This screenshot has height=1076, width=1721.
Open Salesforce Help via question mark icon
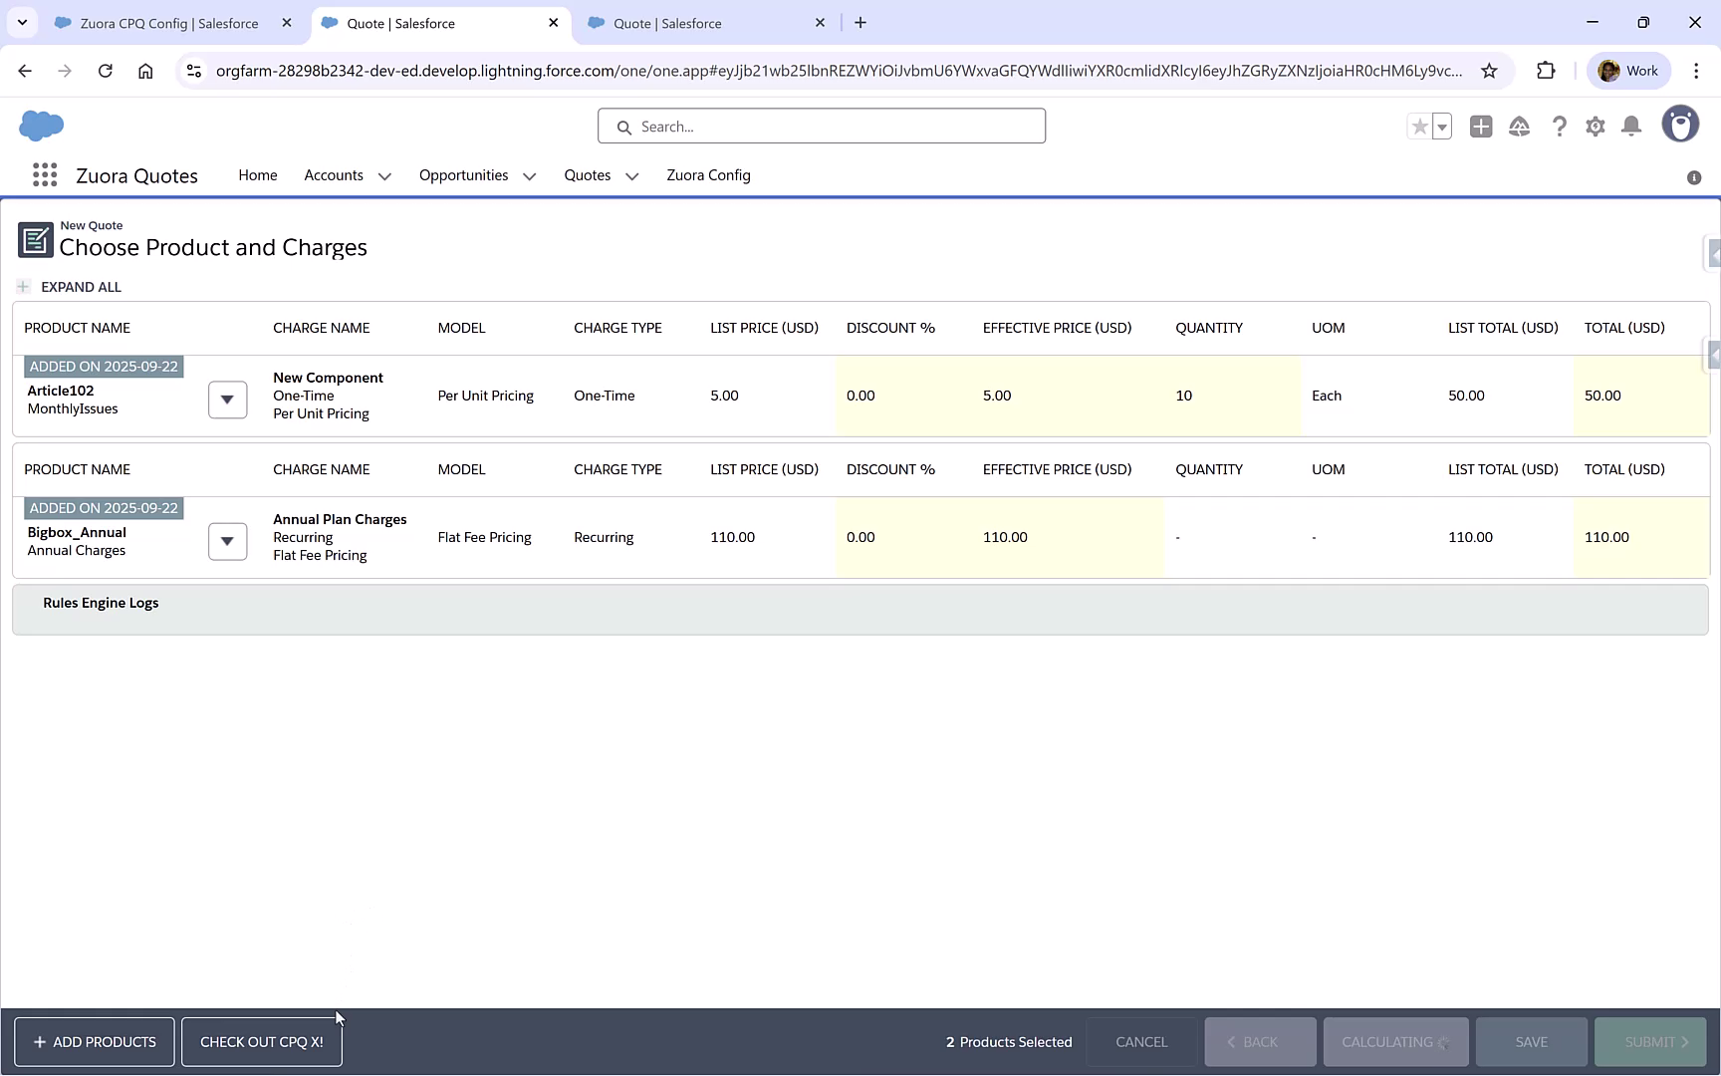(1560, 127)
